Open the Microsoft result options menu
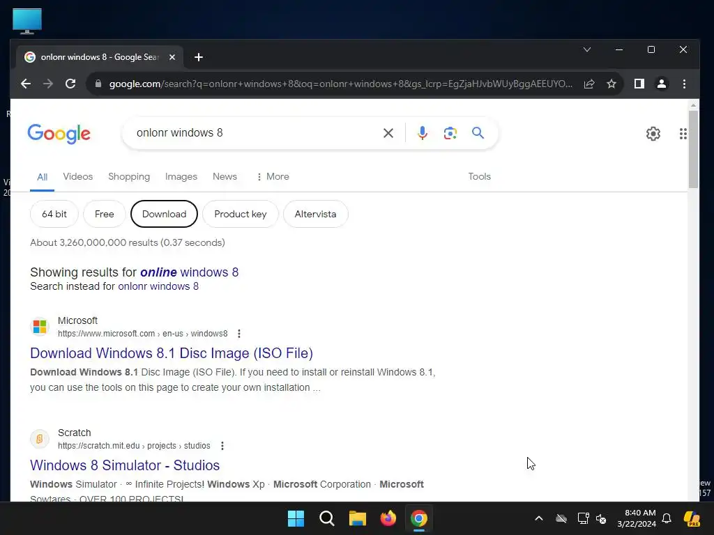 [239, 334]
